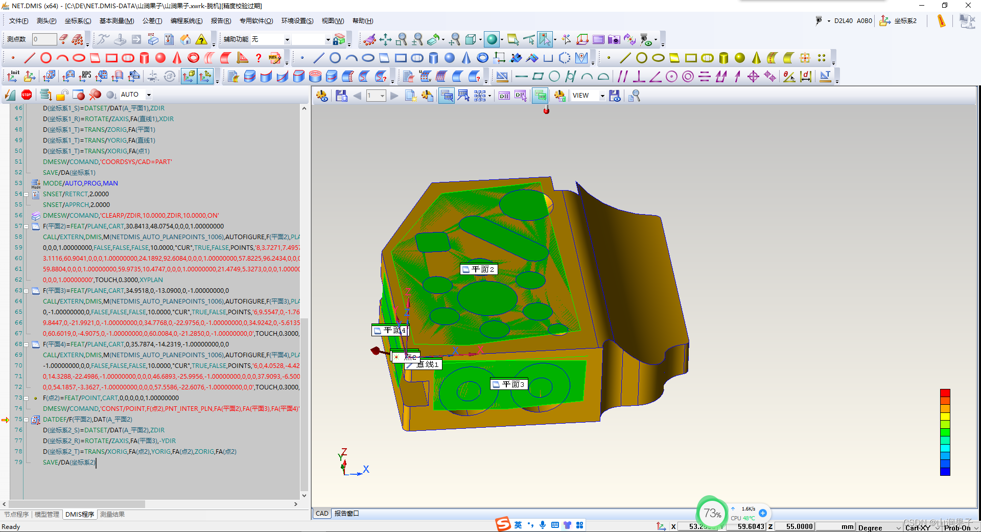The image size is (981, 532).
Task: Collapse the line 75 DATDEF block
Action: coord(26,420)
